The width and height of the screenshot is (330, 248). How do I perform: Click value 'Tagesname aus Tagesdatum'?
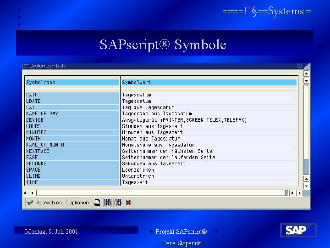(x=157, y=114)
